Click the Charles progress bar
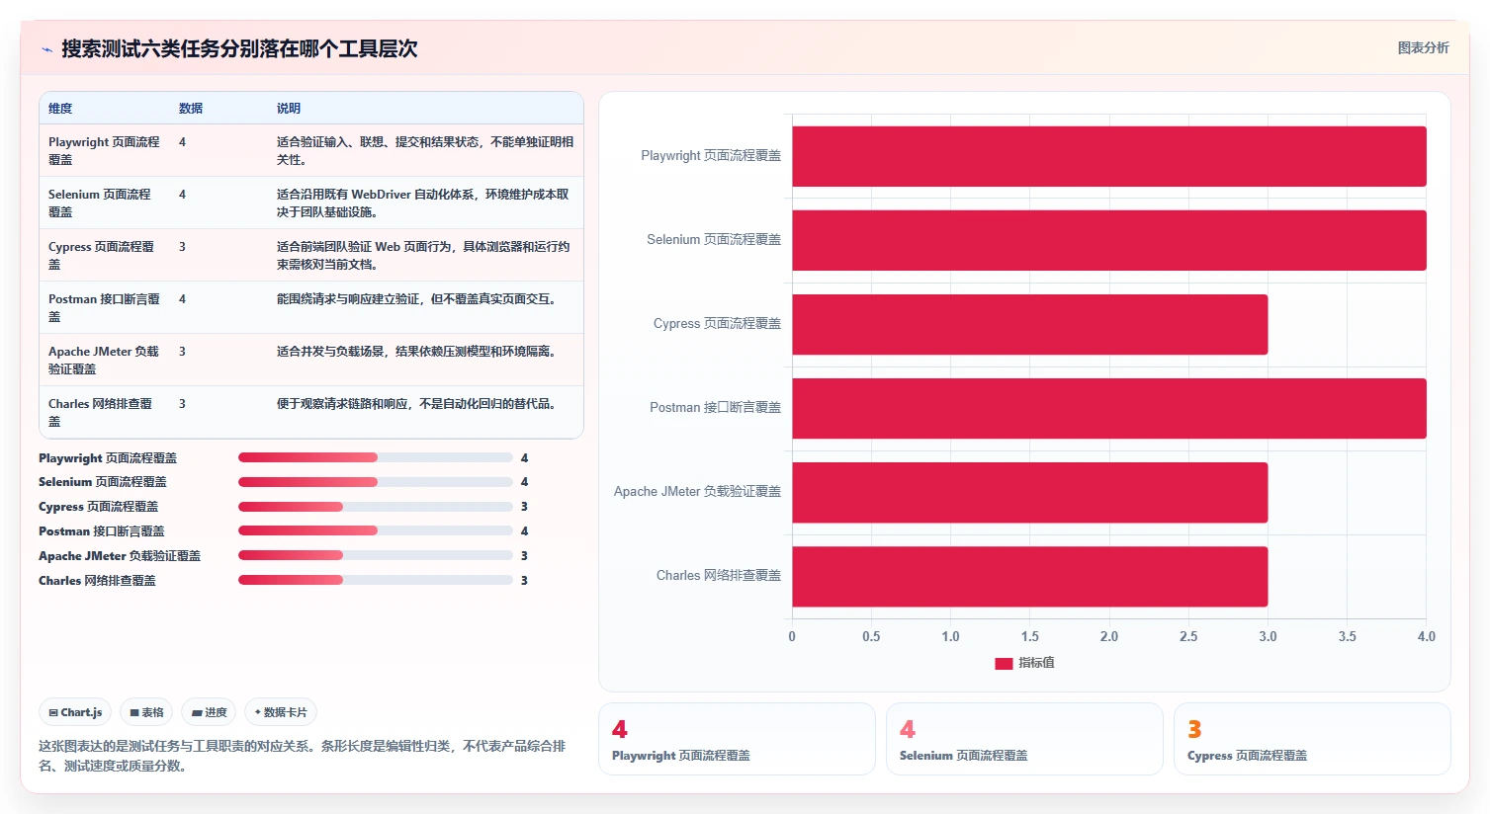The image size is (1490, 814). click(x=376, y=580)
